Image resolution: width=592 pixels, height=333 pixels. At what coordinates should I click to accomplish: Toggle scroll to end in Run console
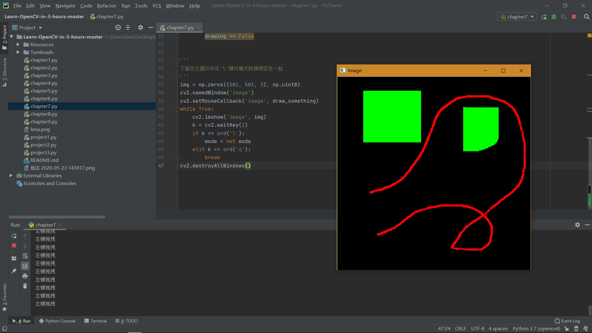click(x=25, y=266)
